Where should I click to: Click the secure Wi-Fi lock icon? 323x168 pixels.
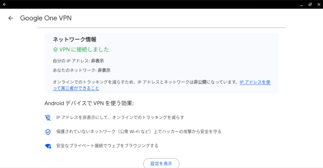pos(48,146)
